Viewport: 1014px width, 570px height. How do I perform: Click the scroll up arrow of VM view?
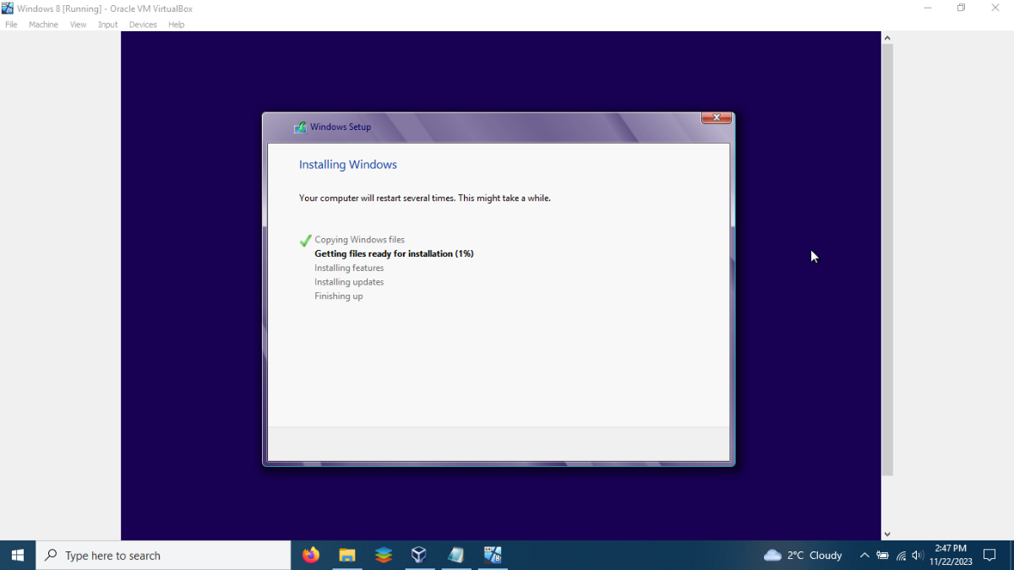pyautogui.click(x=887, y=38)
